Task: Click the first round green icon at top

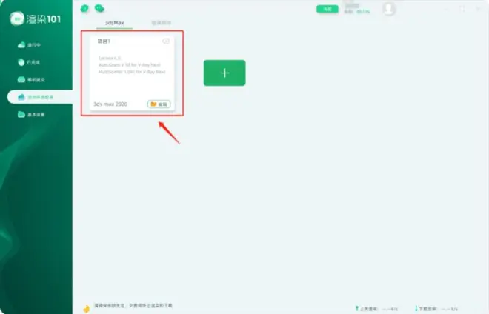Action: click(x=84, y=9)
